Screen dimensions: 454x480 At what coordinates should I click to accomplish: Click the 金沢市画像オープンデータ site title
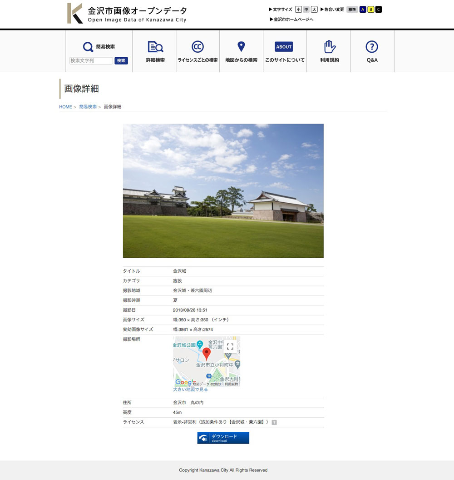click(137, 11)
